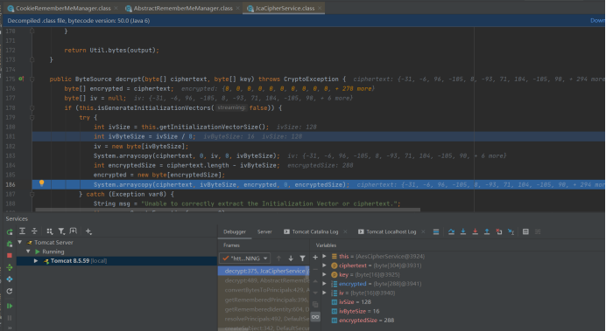
Task: Select frame decrypt:489, AbstractRememberMeManager
Action: coord(264,280)
